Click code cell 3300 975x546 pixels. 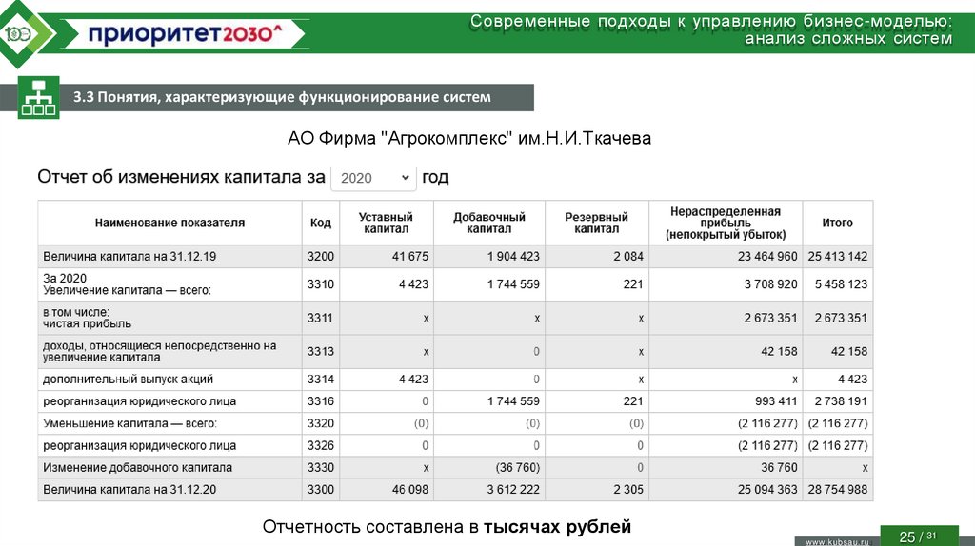pyautogui.click(x=321, y=490)
